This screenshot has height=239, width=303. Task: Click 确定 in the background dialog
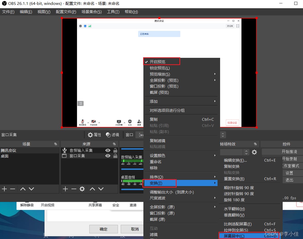pos(103,229)
